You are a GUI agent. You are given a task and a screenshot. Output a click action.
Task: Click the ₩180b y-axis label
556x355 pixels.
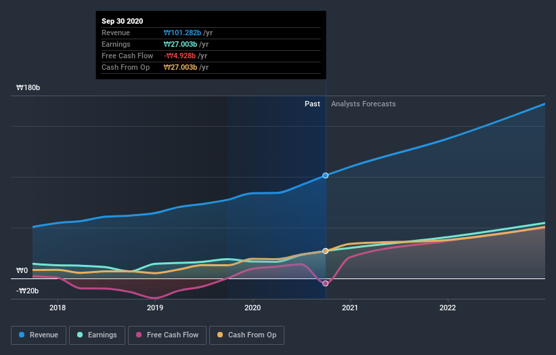coord(28,87)
